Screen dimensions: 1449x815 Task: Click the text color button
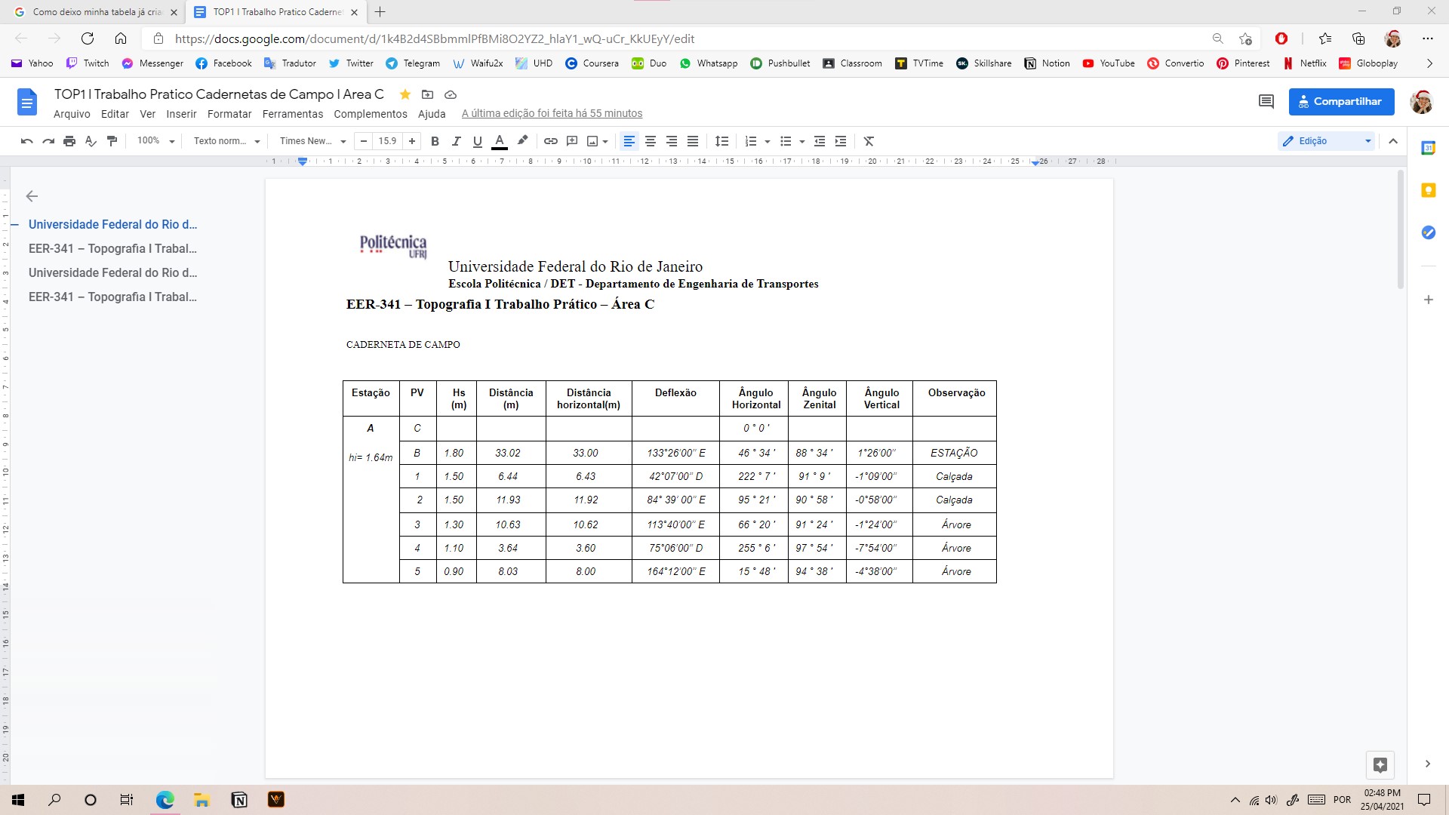[x=499, y=141]
